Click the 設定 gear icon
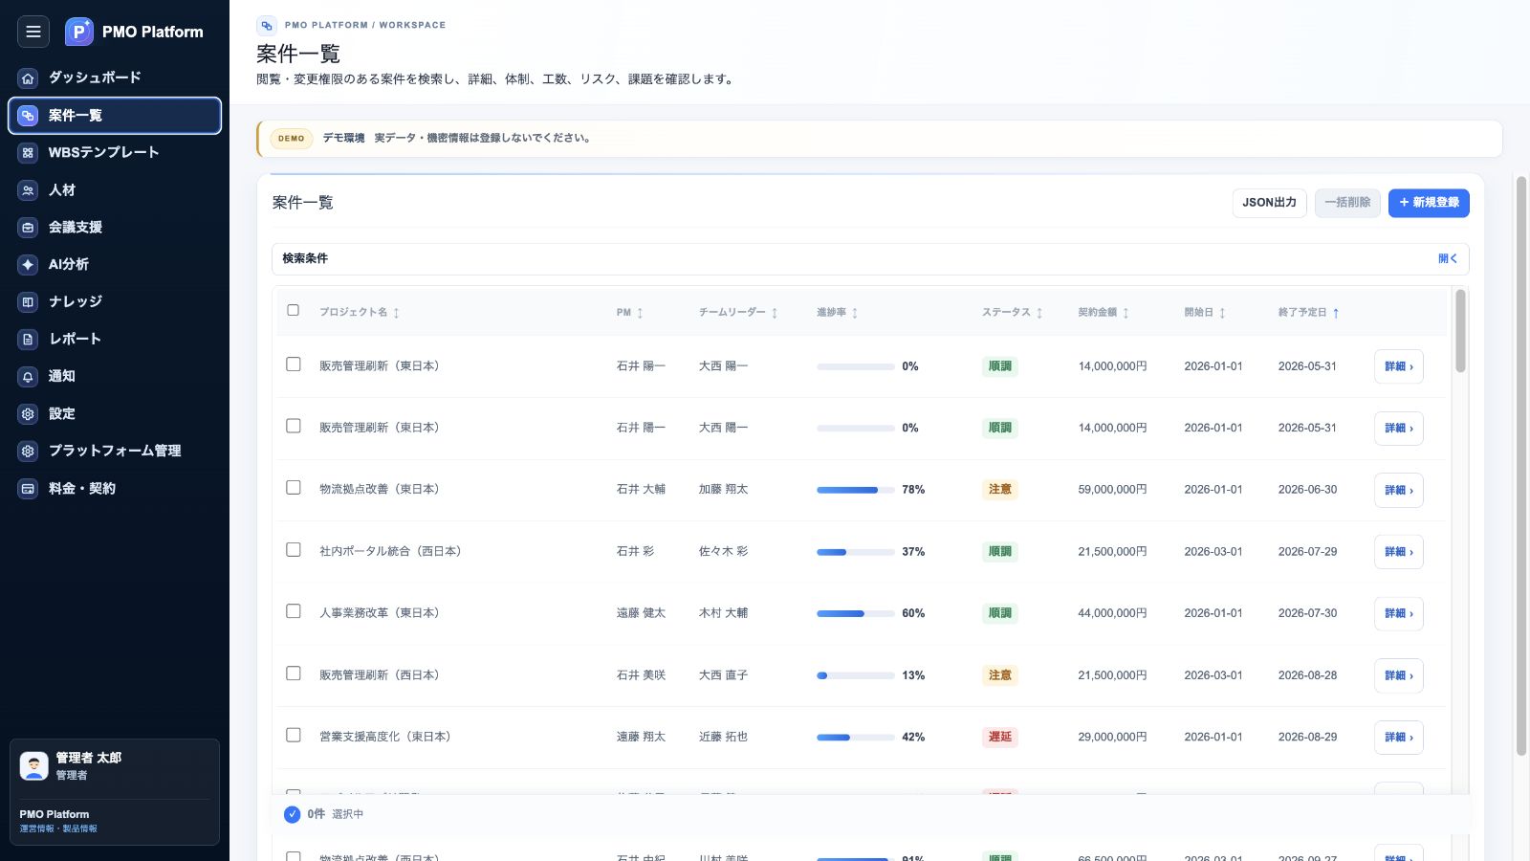 [x=28, y=414]
